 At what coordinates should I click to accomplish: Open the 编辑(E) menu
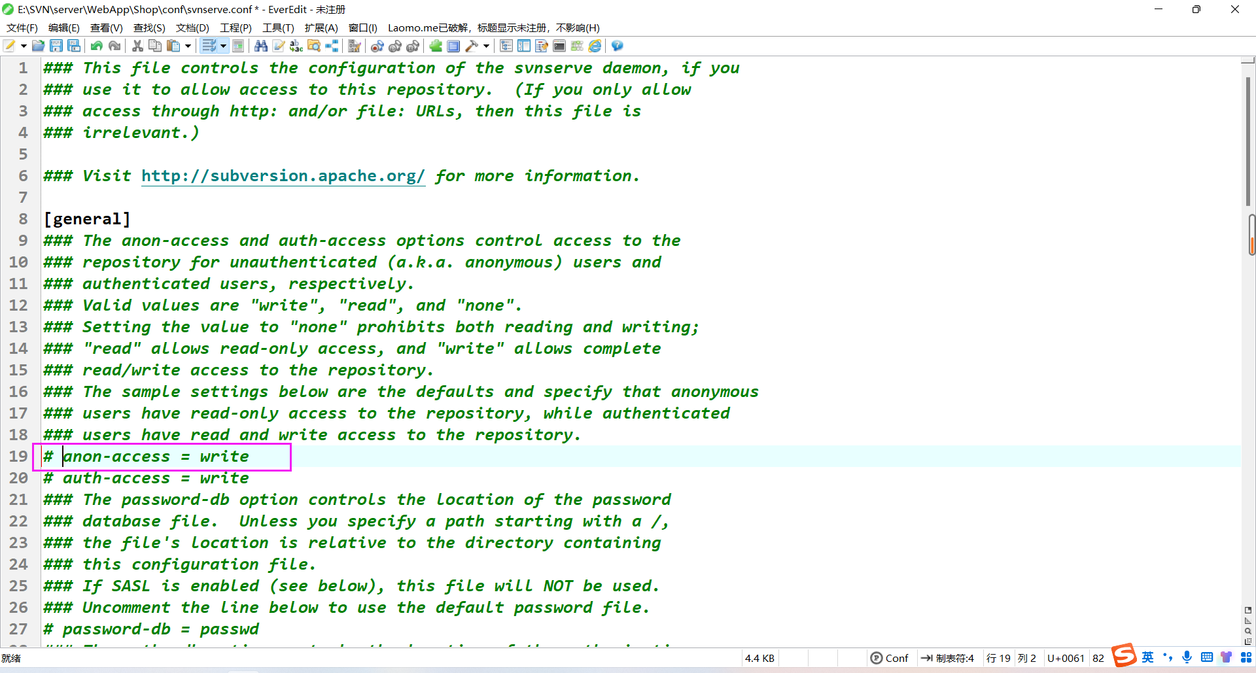(64, 27)
